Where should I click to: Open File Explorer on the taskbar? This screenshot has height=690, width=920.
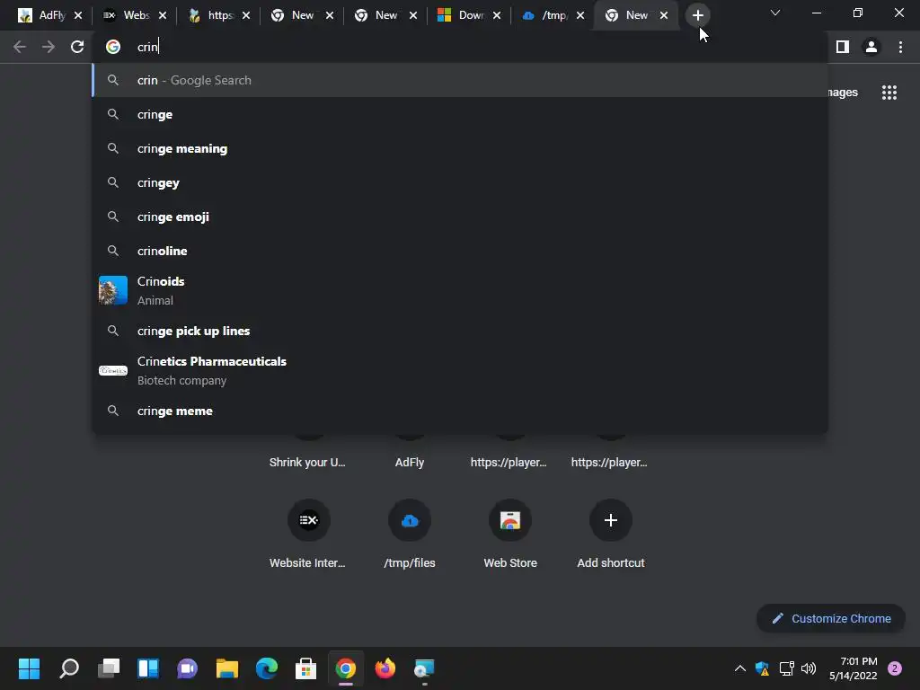pyautogui.click(x=227, y=668)
